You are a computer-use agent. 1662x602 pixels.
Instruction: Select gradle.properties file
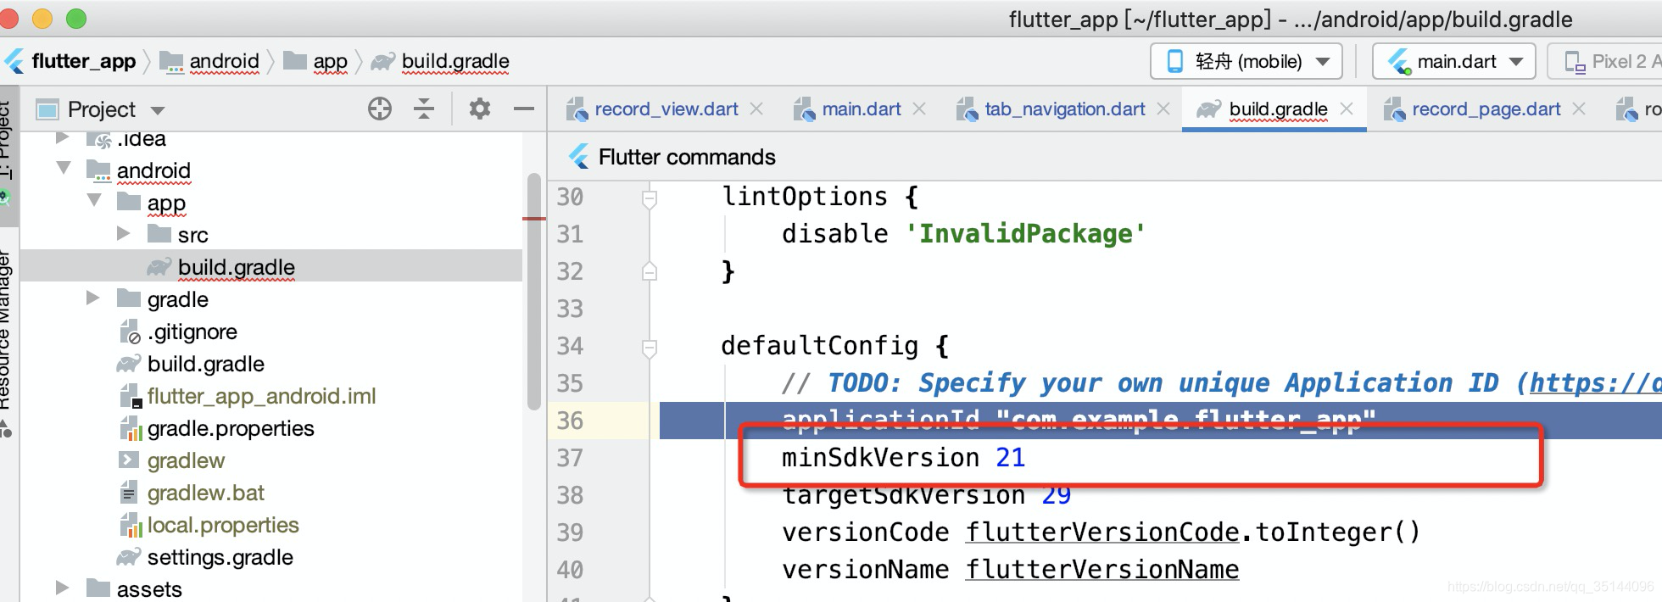(231, 428)
